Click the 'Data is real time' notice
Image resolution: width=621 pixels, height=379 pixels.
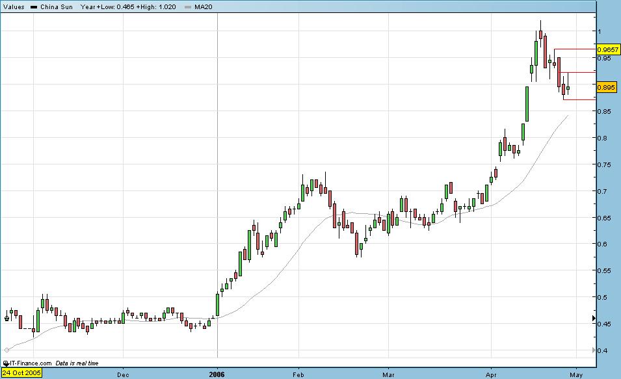pyautogui.click(x=77, y=363)
